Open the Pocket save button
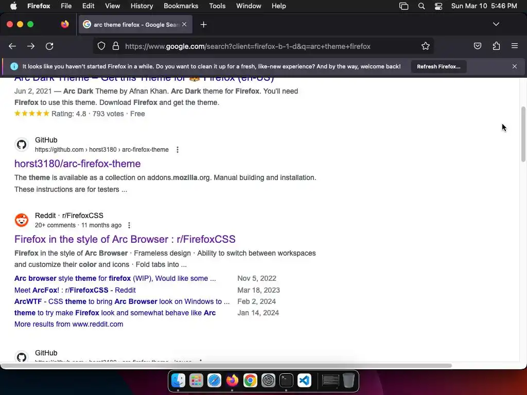527x395 pixels. (477, 46)
